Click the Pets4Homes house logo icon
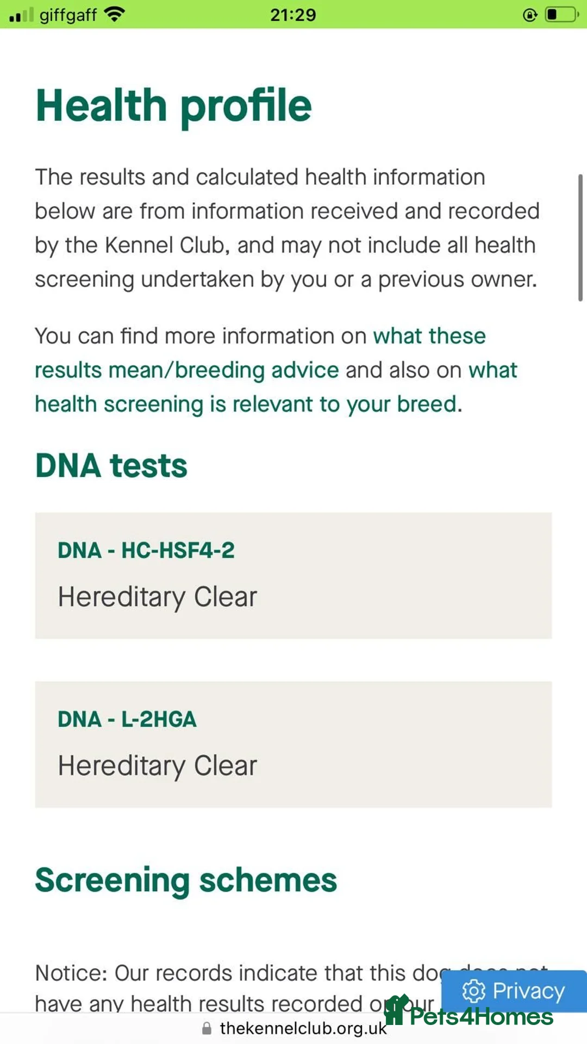 pyautogui.click(x=396, y=1011)
